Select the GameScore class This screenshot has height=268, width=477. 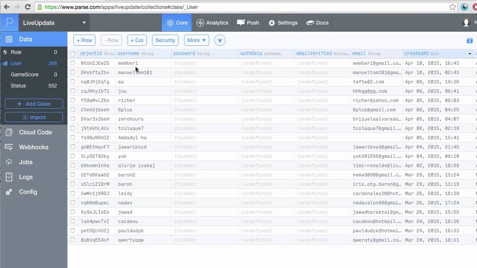coord(34,74)
